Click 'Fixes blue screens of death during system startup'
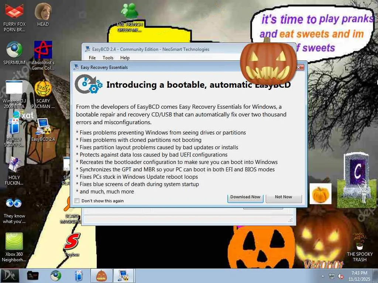This screenshot has width=378, height=283. 139,184
